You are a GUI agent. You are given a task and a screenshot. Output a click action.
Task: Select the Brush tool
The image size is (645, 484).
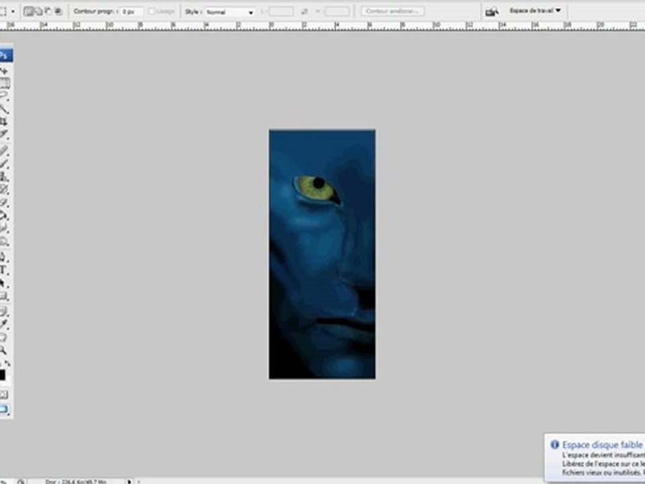[x=4, y=163]
